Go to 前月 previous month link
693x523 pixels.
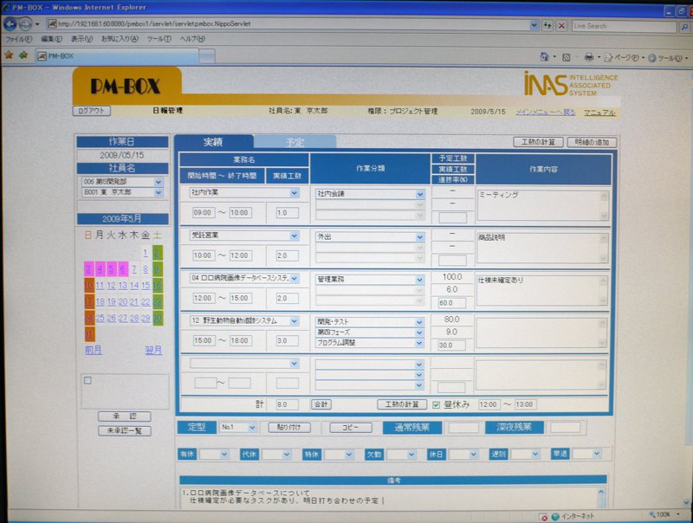point(94,351)
